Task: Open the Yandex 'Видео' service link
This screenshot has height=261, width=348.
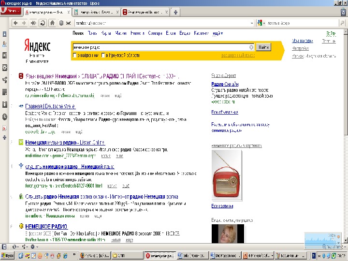Action: click(x=185, y=33)
